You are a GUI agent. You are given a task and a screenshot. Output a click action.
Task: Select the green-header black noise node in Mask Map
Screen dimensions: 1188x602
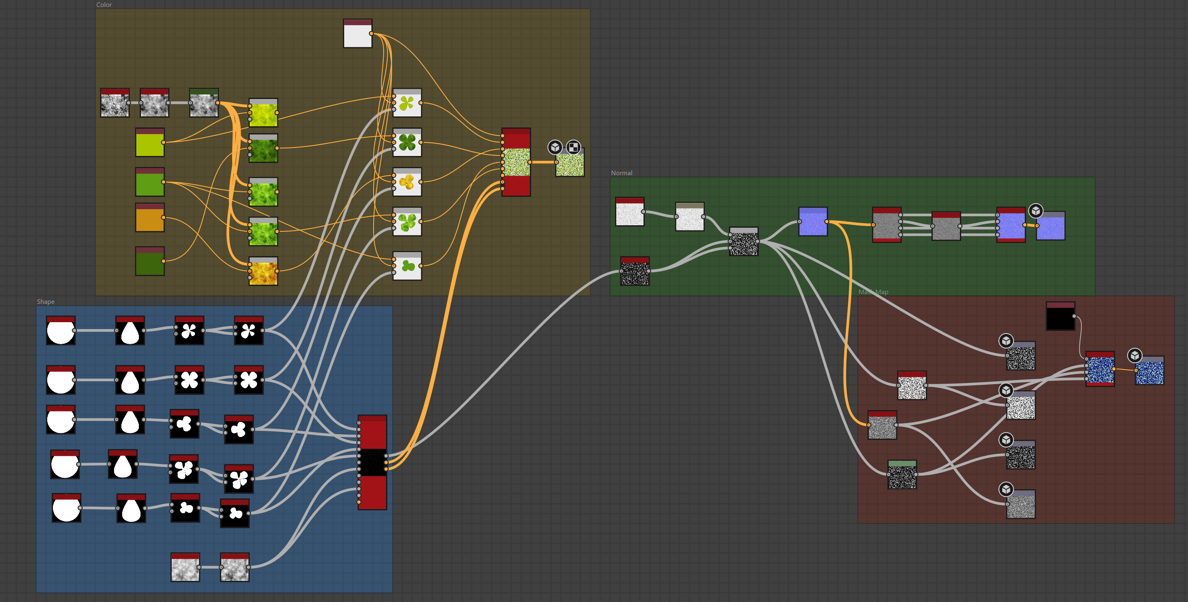point(903,474)
